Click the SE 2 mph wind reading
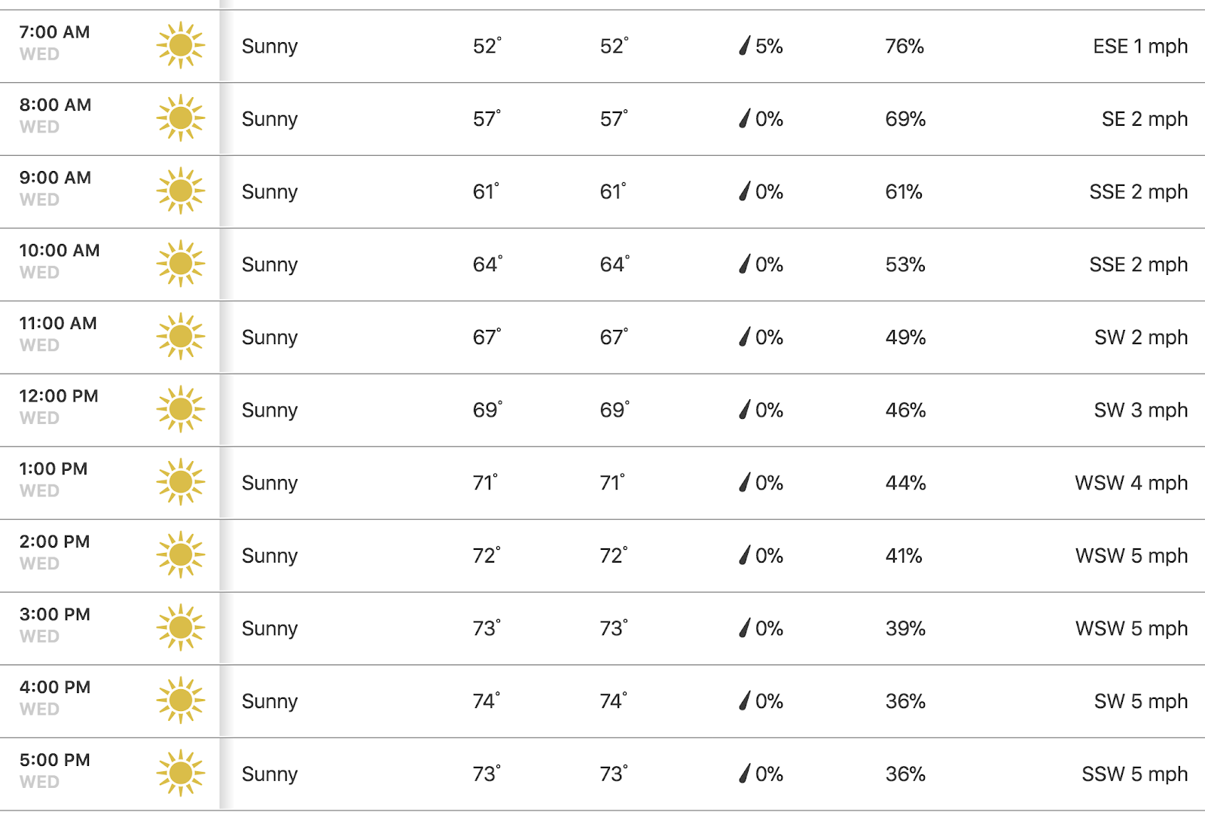The width and height of the screenshot is (1205, 818). click(x=1145, y=119)
